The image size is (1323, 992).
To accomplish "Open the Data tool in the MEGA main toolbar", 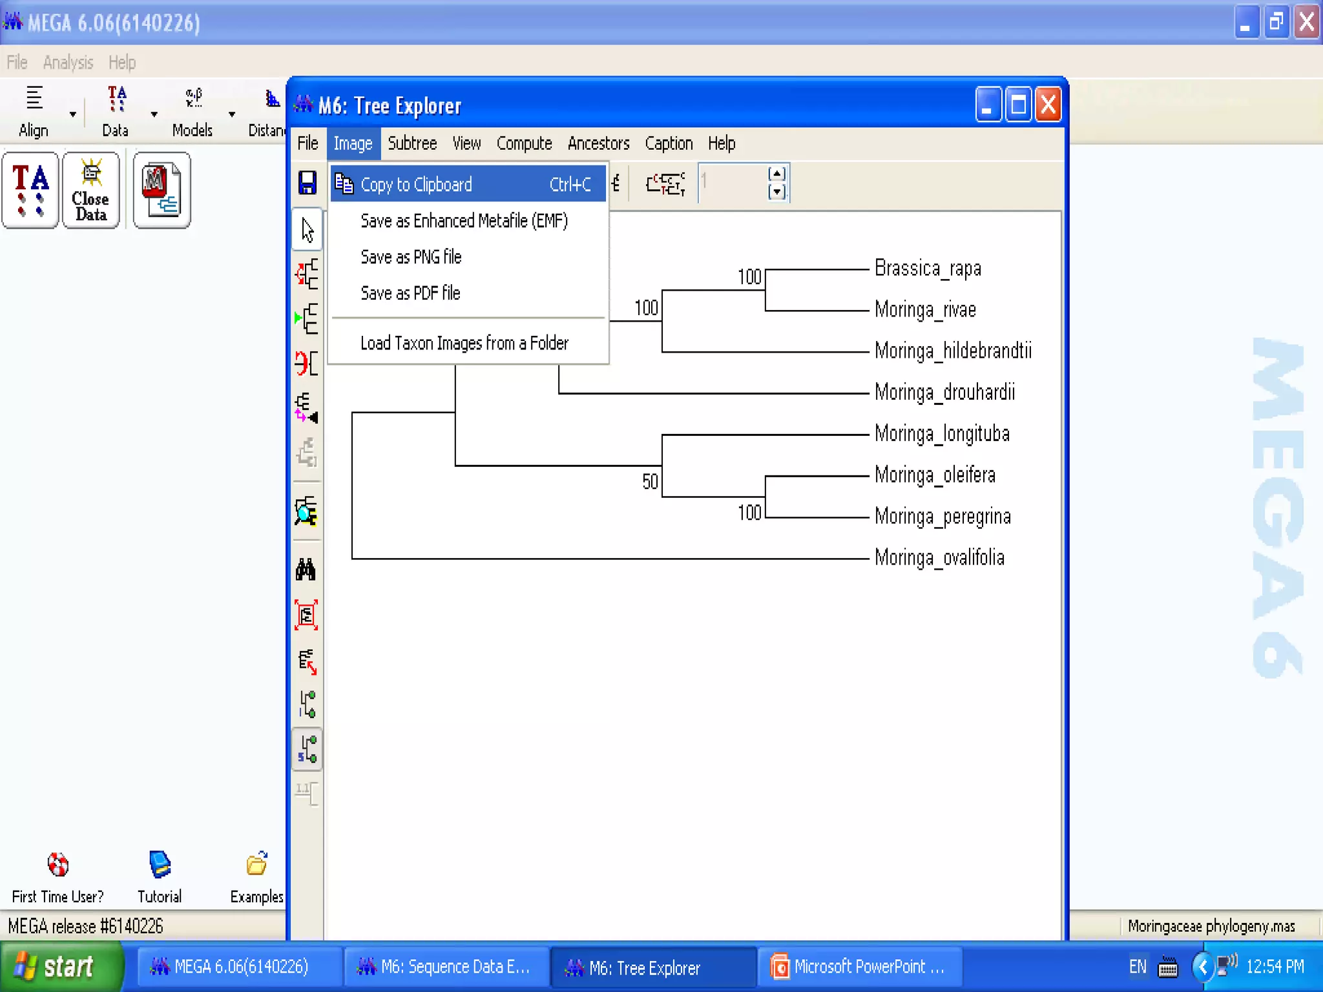I will pyautogui.click(x=116, y=111).
